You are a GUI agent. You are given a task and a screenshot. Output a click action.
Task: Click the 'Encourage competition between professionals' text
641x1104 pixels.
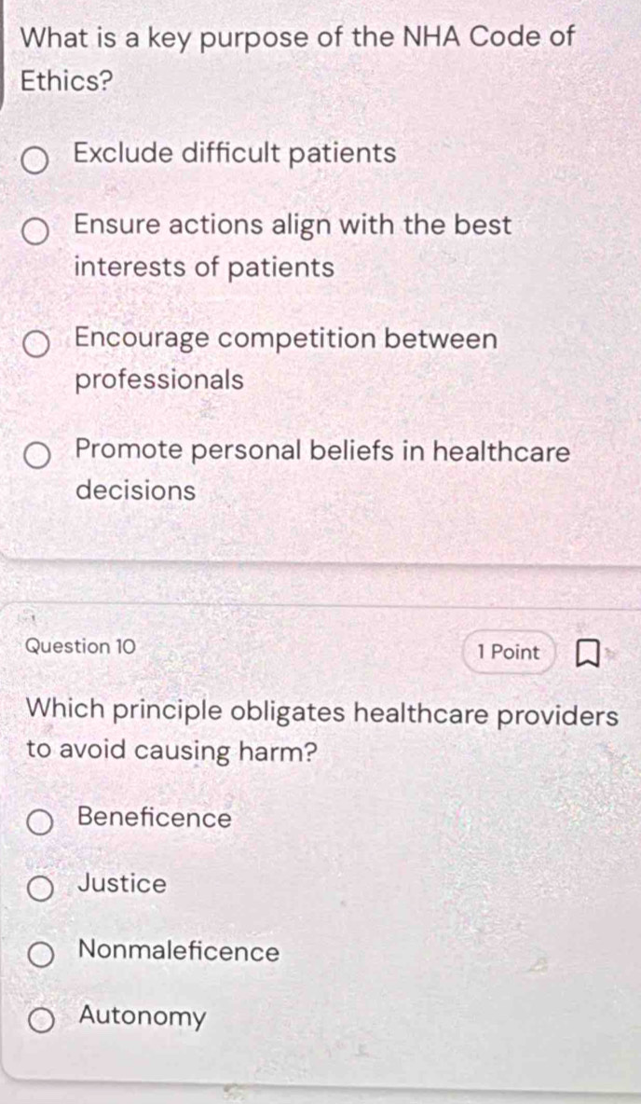pos(286,359)
